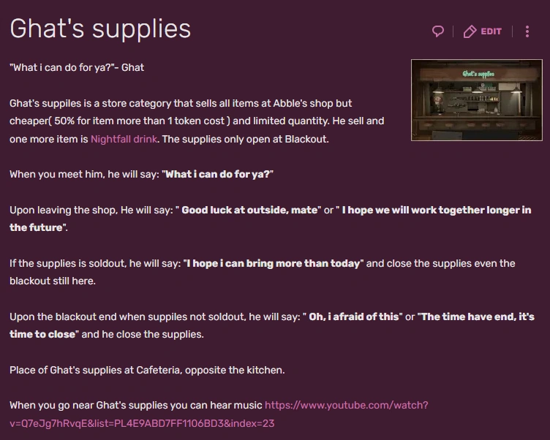Click the wrapped YouTube URL line starting v=Q7eJg7hRvqE
The image size is (550, 440).
(142, 422)
